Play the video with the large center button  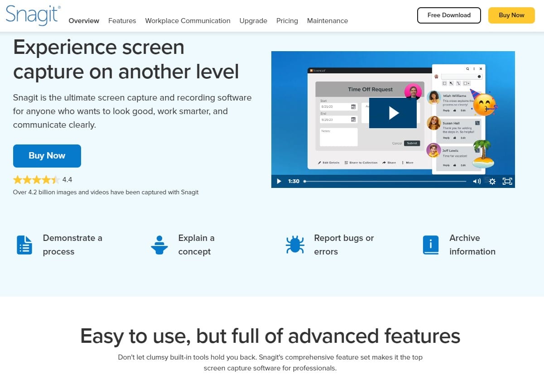(x=393, y=113)
